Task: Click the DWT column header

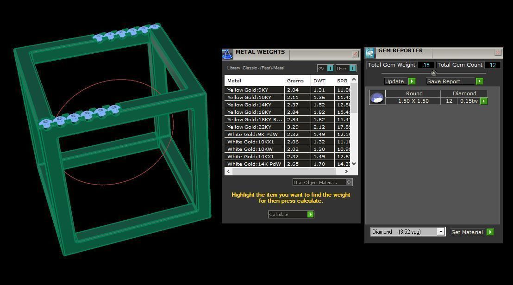Action: [x=322, y=81]
